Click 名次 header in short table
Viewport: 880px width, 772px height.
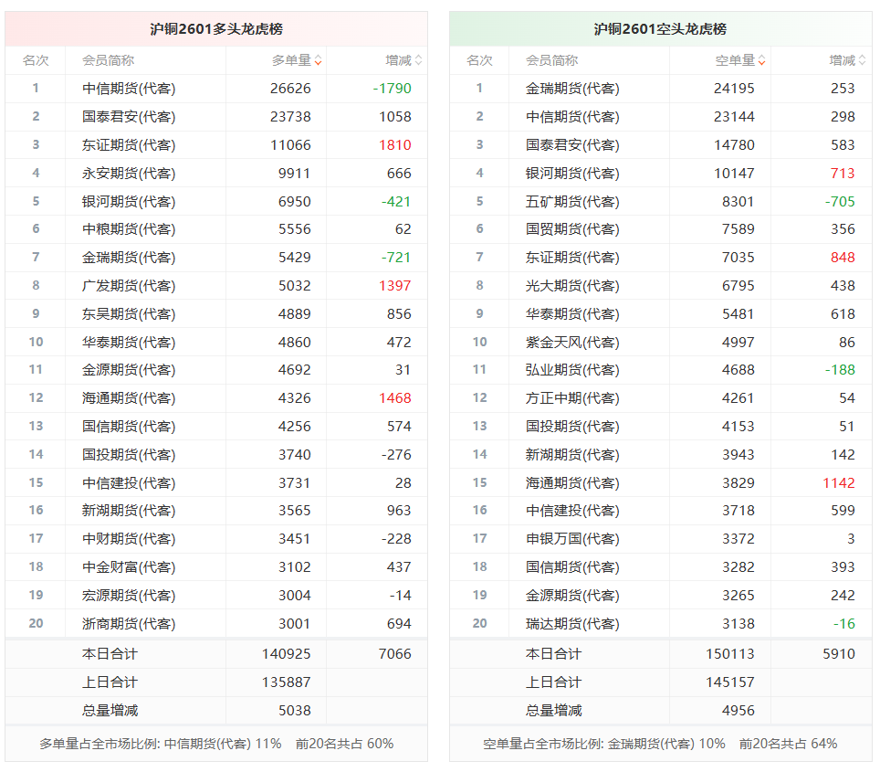pos(479,60)
